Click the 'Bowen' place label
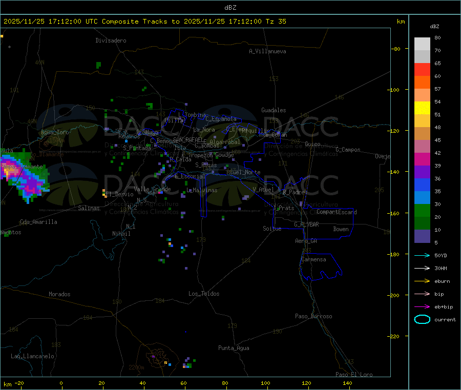 [x=341, y=229]
